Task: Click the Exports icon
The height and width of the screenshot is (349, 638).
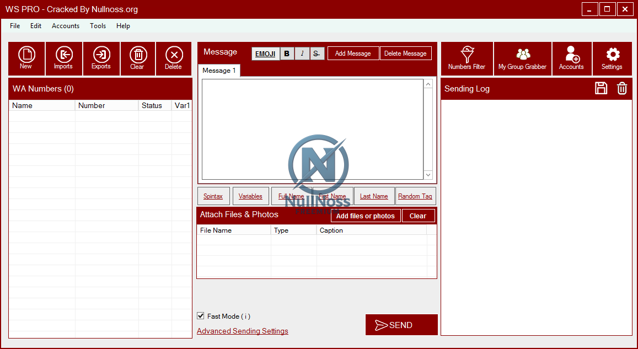Action: tap(101, 58)
